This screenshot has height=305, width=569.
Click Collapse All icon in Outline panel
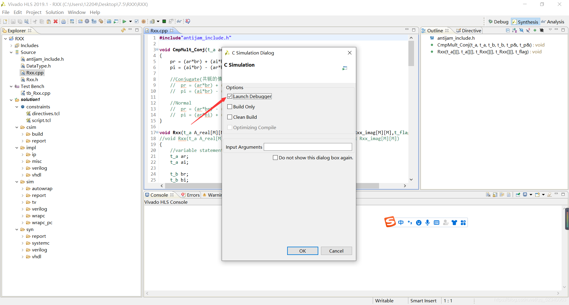click(508, 30)
